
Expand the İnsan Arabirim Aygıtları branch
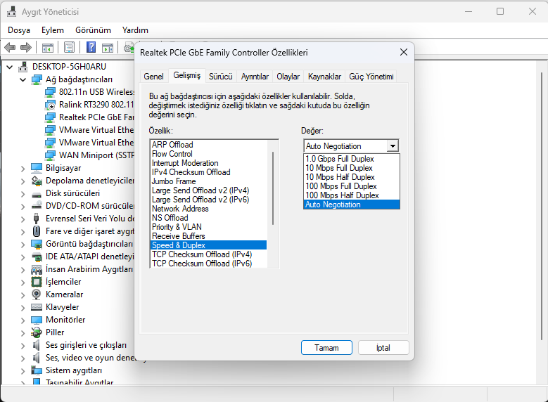coord(23,270)
